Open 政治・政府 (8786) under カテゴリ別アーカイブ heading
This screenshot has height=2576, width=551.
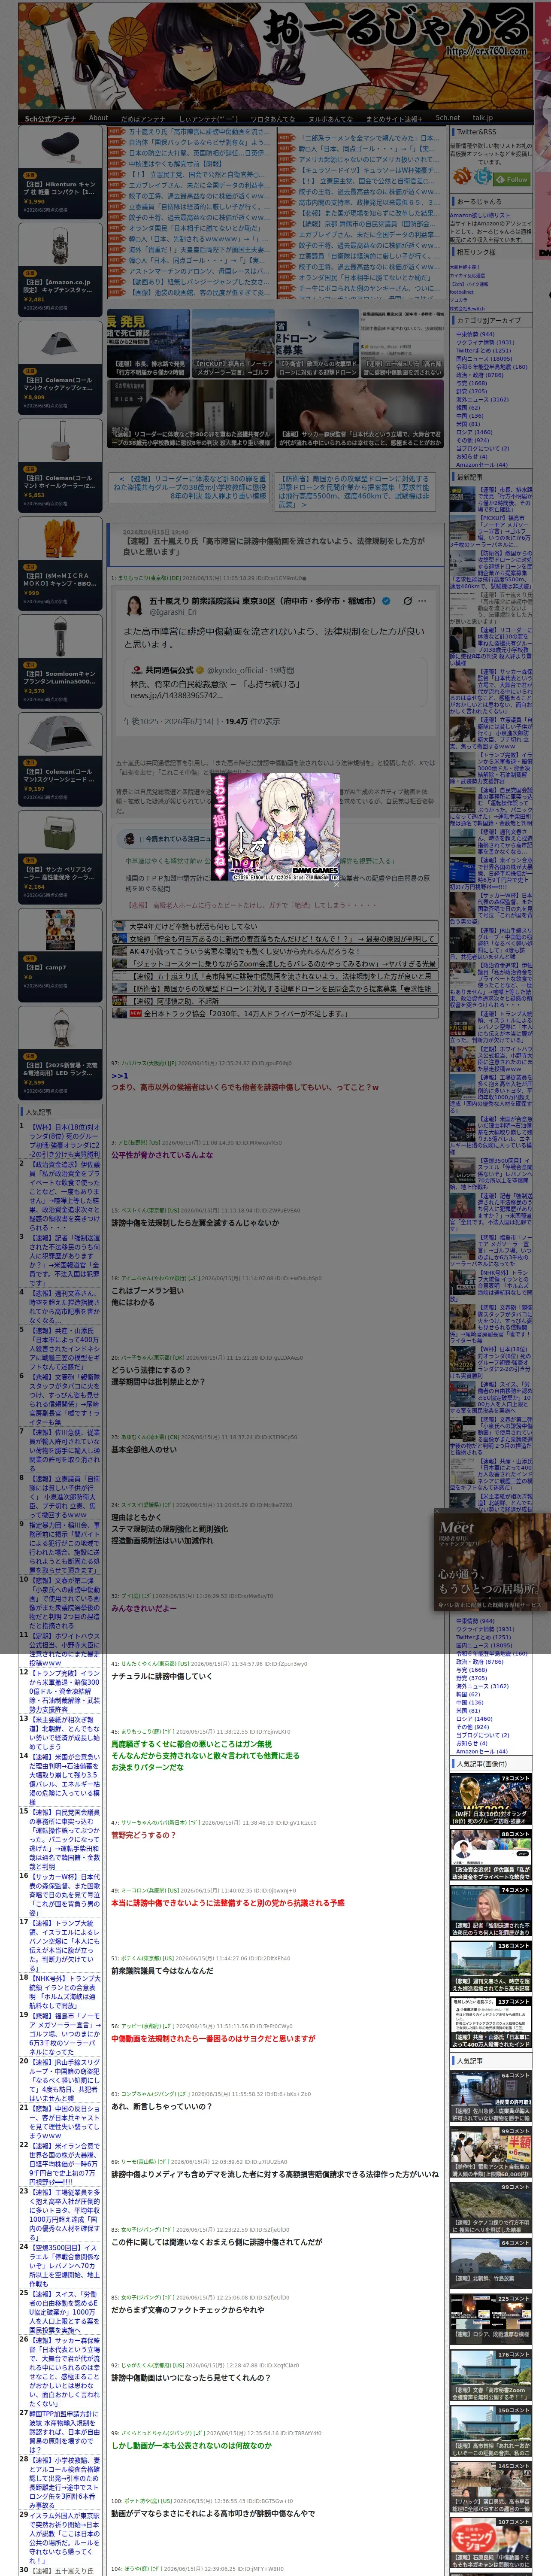(480, 375)
